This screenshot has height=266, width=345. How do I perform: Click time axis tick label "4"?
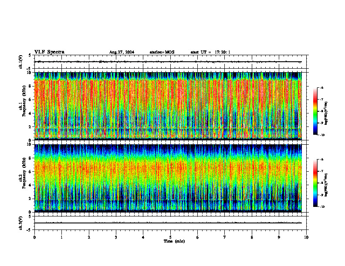[x=143, y=237]
